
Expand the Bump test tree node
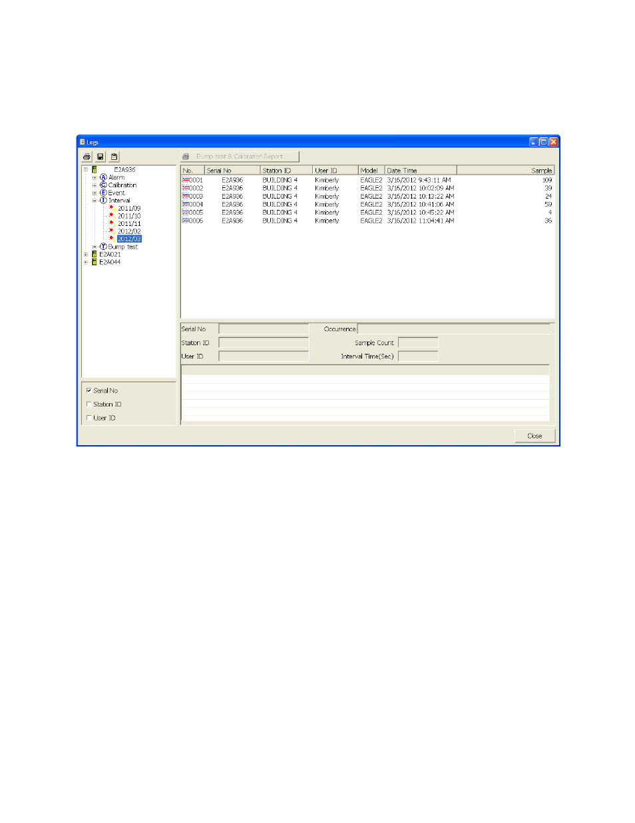(x=95, y=247)
